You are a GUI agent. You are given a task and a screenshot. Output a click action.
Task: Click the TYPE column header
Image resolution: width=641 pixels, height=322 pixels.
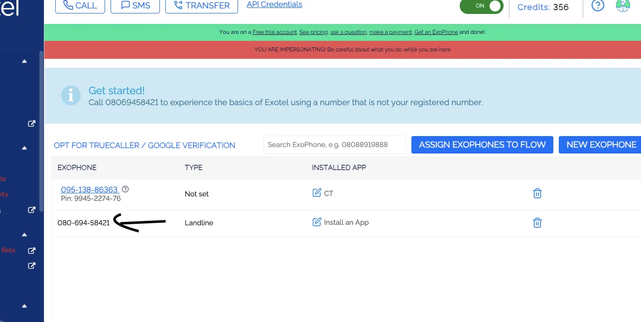click(194, 167)
